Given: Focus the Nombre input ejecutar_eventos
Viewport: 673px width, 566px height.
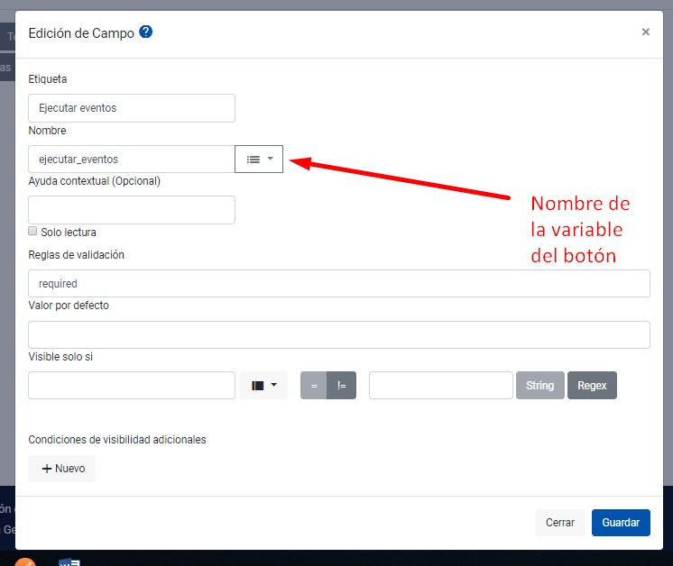Looking at the screenshot, I should tap(132, 160).
